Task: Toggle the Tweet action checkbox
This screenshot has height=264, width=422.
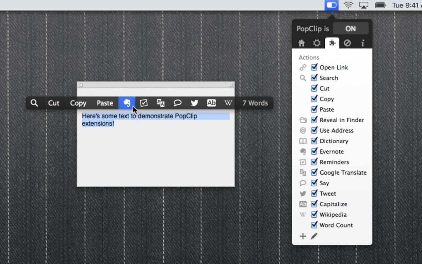Action: [x=314, y=193]
